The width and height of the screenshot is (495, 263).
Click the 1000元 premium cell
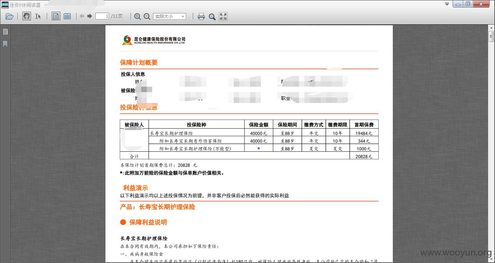[364, 148]
